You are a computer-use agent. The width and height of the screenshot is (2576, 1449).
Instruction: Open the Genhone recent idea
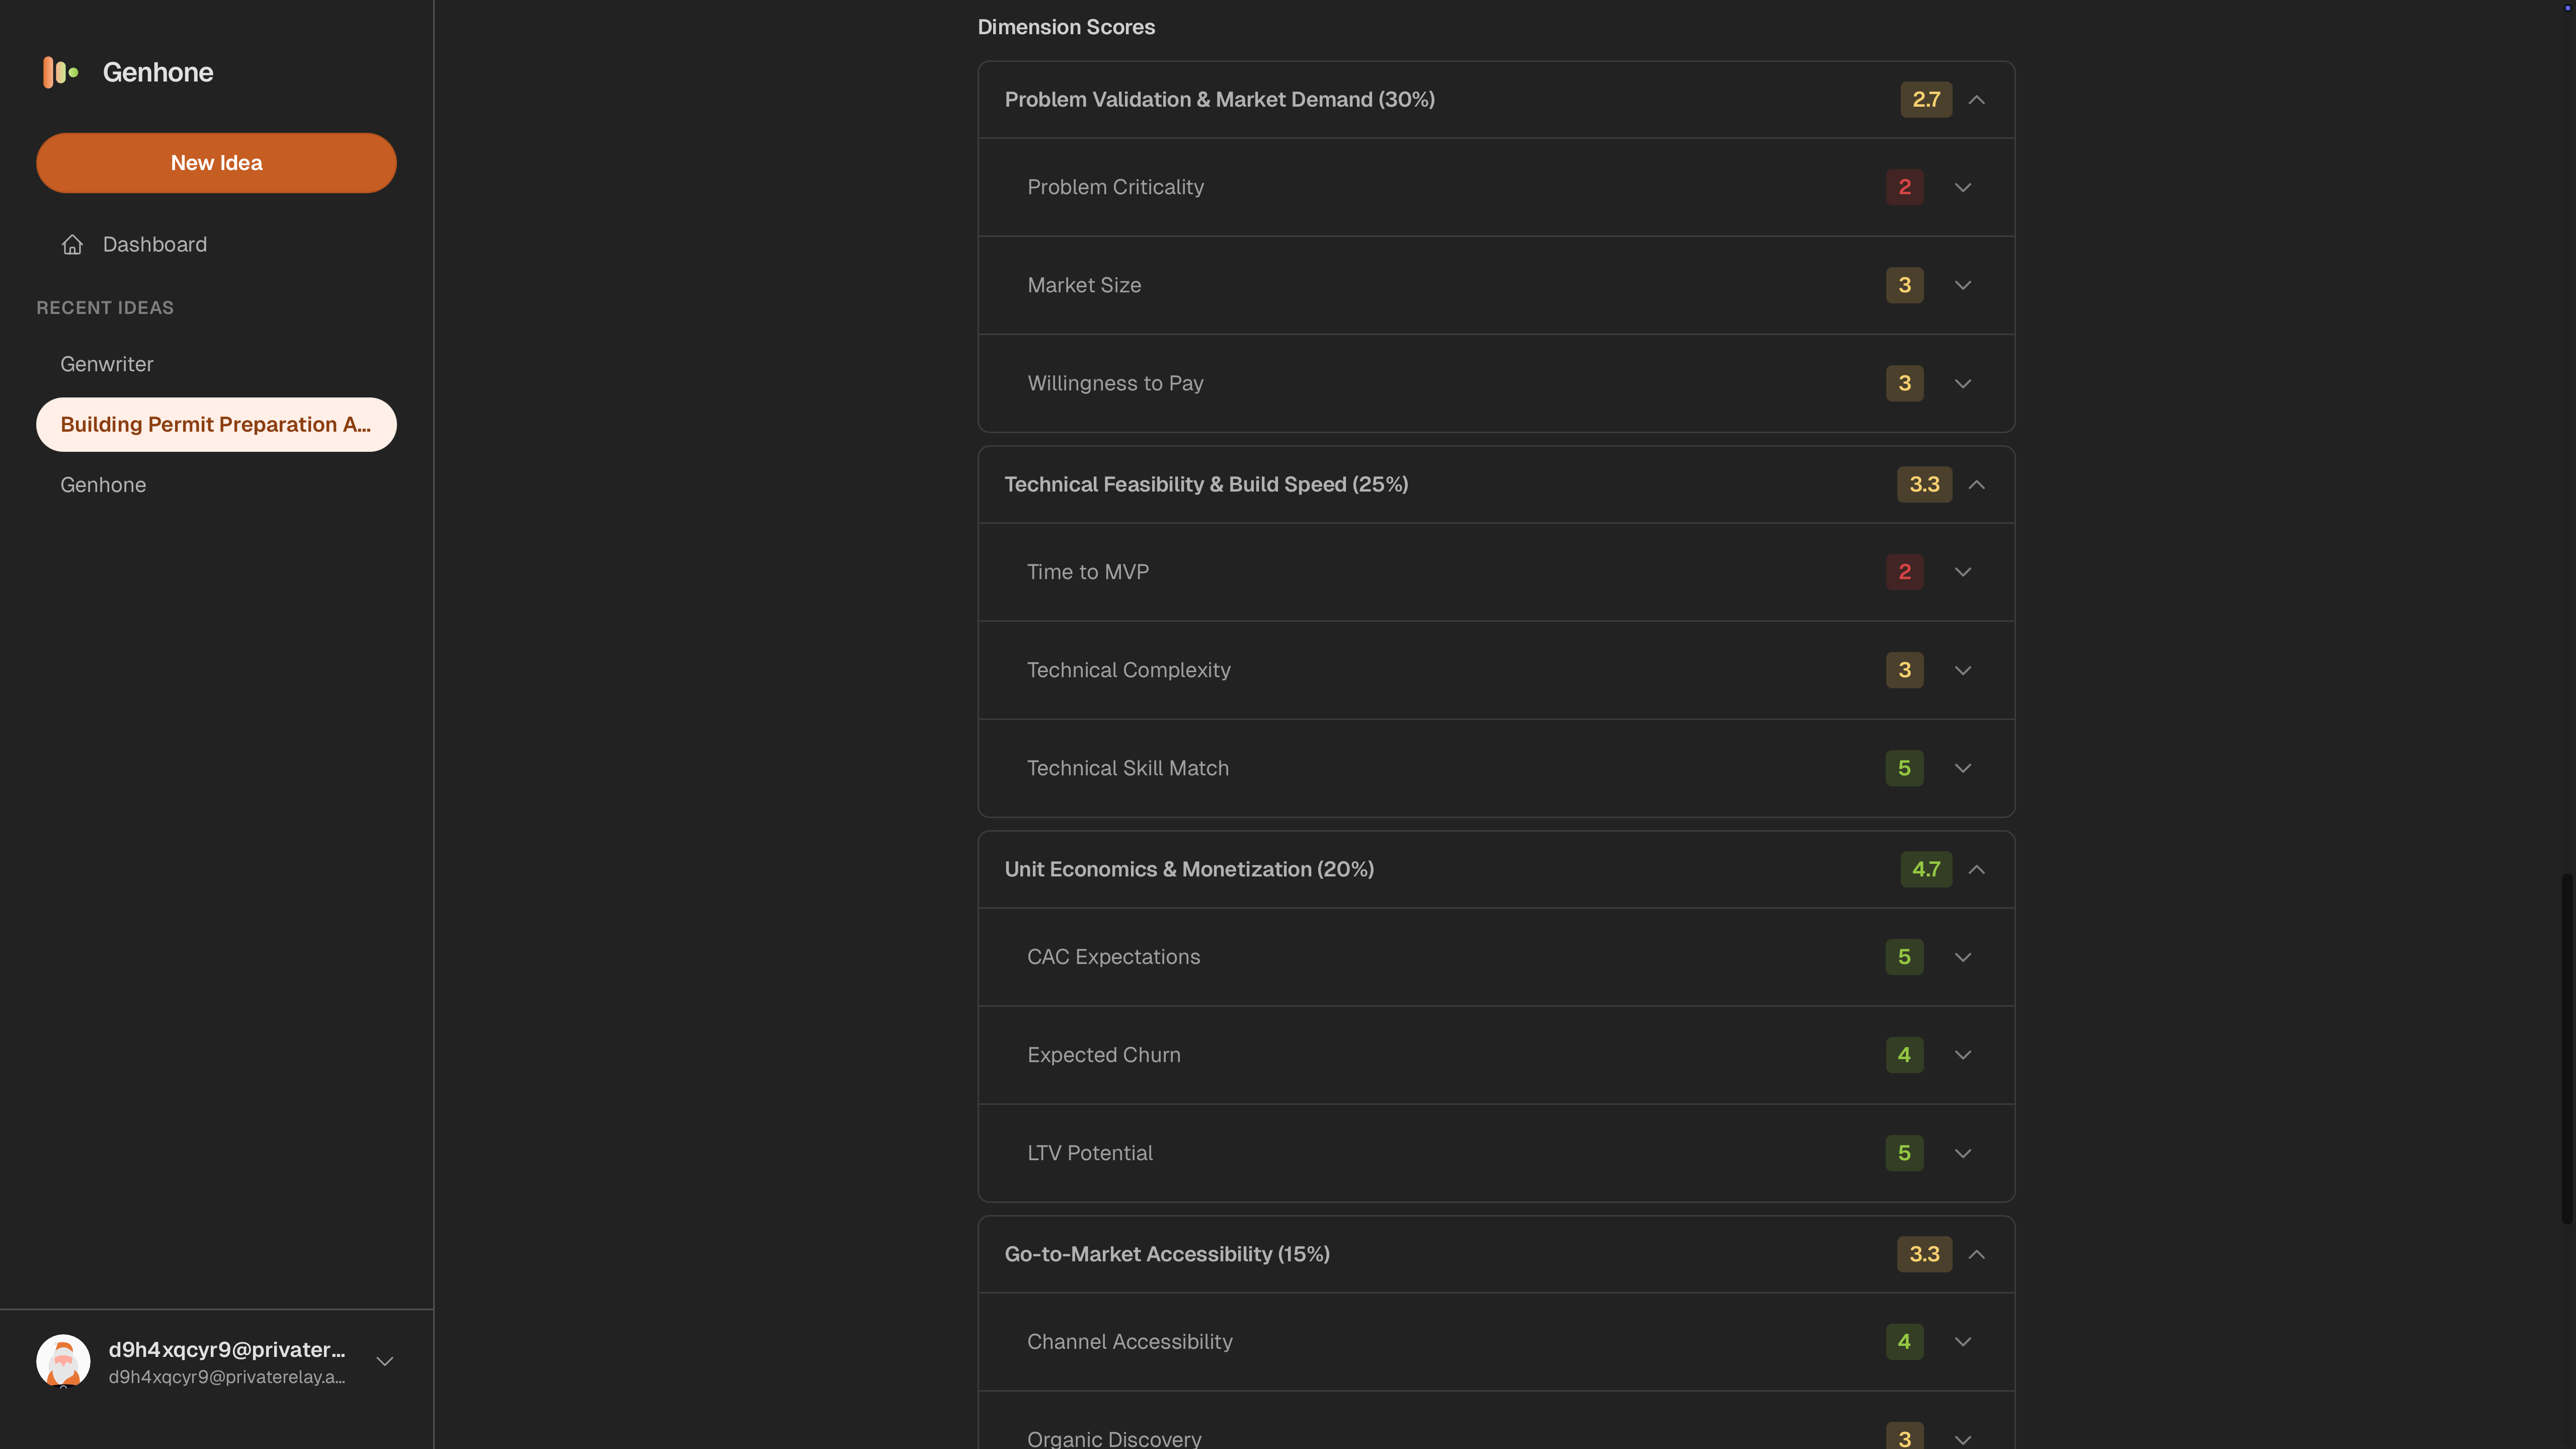pos(103,485)
